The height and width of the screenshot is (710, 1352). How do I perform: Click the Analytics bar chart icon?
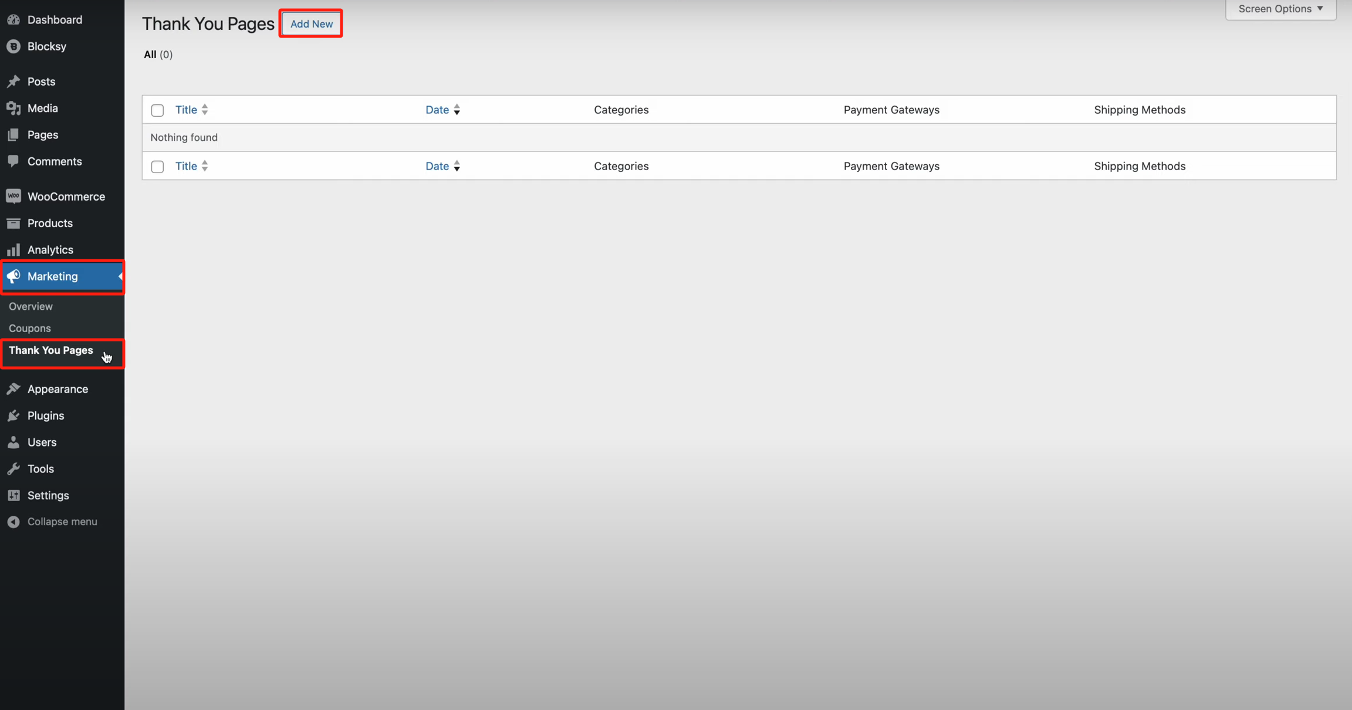tap(13, 250)
